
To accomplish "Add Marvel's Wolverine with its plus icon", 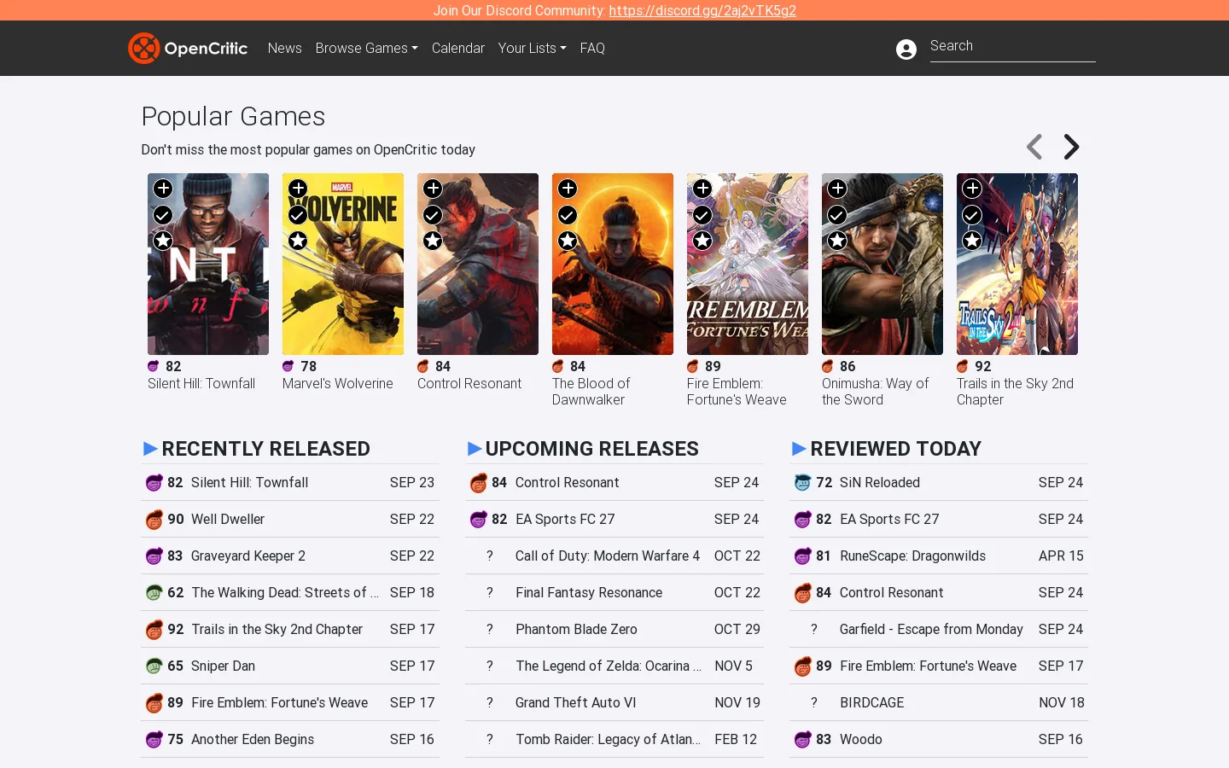I will click(298, 189).
